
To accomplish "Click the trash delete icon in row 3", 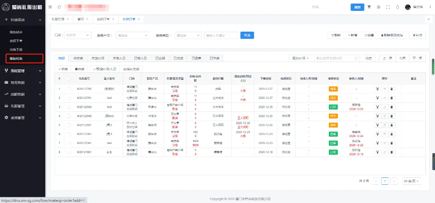I will click(x=391, y=107).
